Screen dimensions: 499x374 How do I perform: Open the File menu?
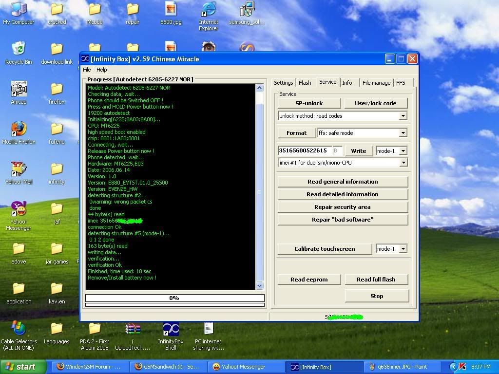pos(87,70)
